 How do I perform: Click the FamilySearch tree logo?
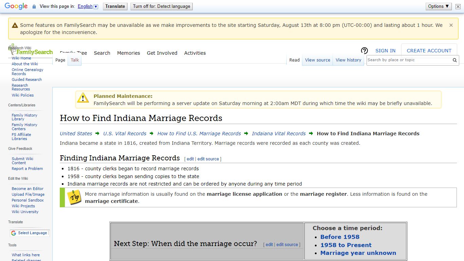coord(31,50)
